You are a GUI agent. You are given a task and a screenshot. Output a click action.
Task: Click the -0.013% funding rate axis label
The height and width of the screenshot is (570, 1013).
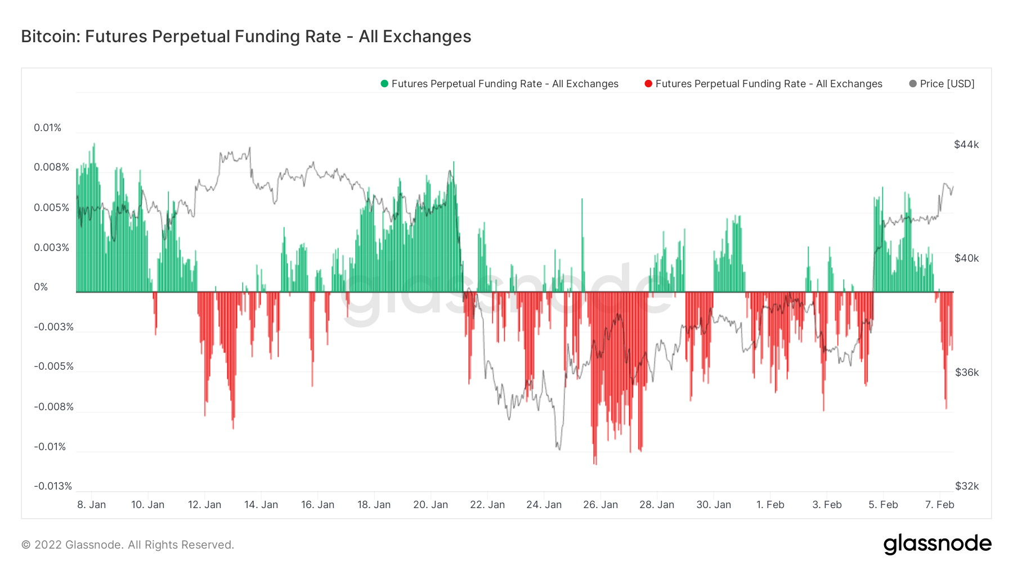pos(53,486)
